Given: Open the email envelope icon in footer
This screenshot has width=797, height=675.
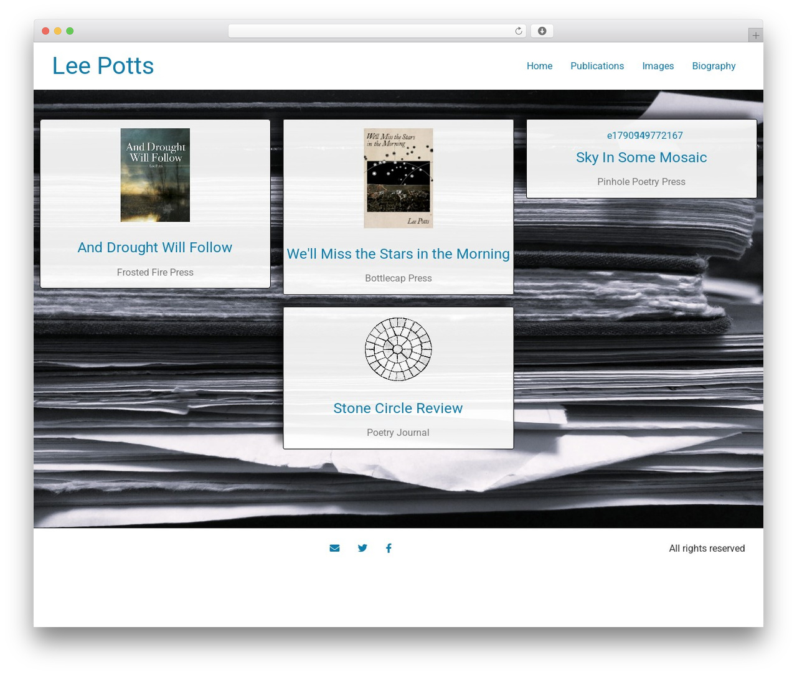Looking at the screenshot, I should pyautogui.click(x=334, y=548).
